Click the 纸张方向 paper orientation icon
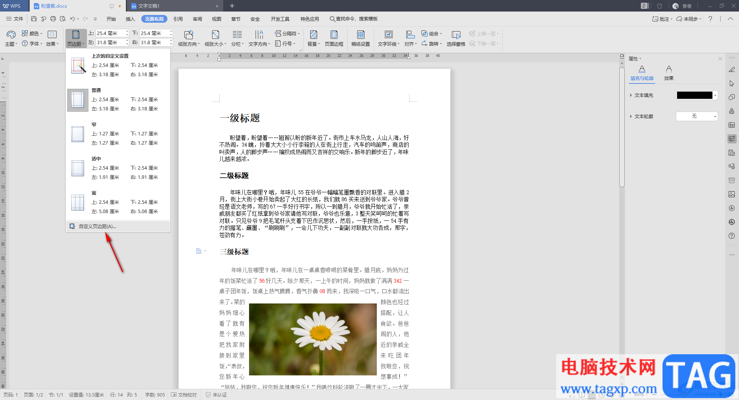The width and height of the screenshot is (739, 400). click(189, 35)
